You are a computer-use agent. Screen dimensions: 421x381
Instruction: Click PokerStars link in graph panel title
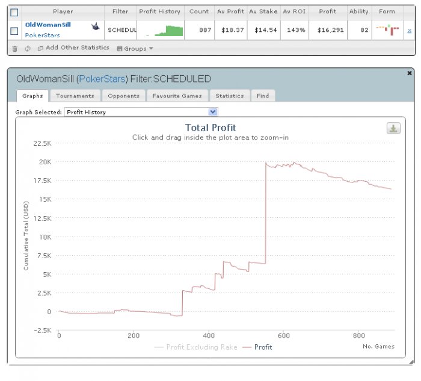click(x=102, y=79)
